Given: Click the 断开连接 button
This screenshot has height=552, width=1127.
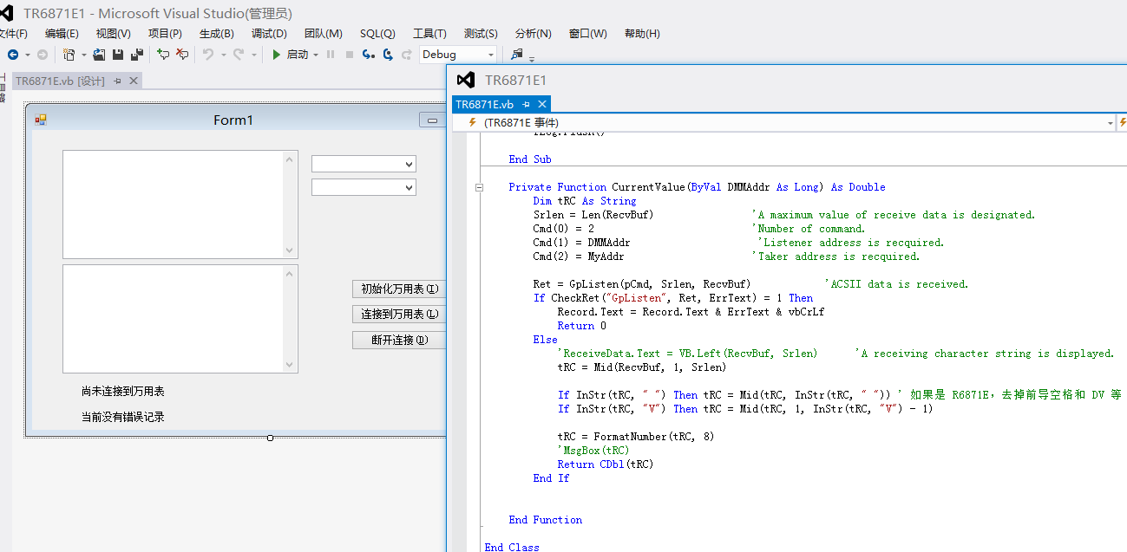Looking at the screenshot, I should click(400, 340).
